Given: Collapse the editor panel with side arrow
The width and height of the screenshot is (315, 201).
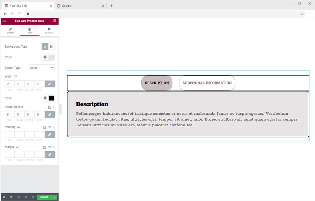Looking at the screenshot, I should tap(60, 109).
